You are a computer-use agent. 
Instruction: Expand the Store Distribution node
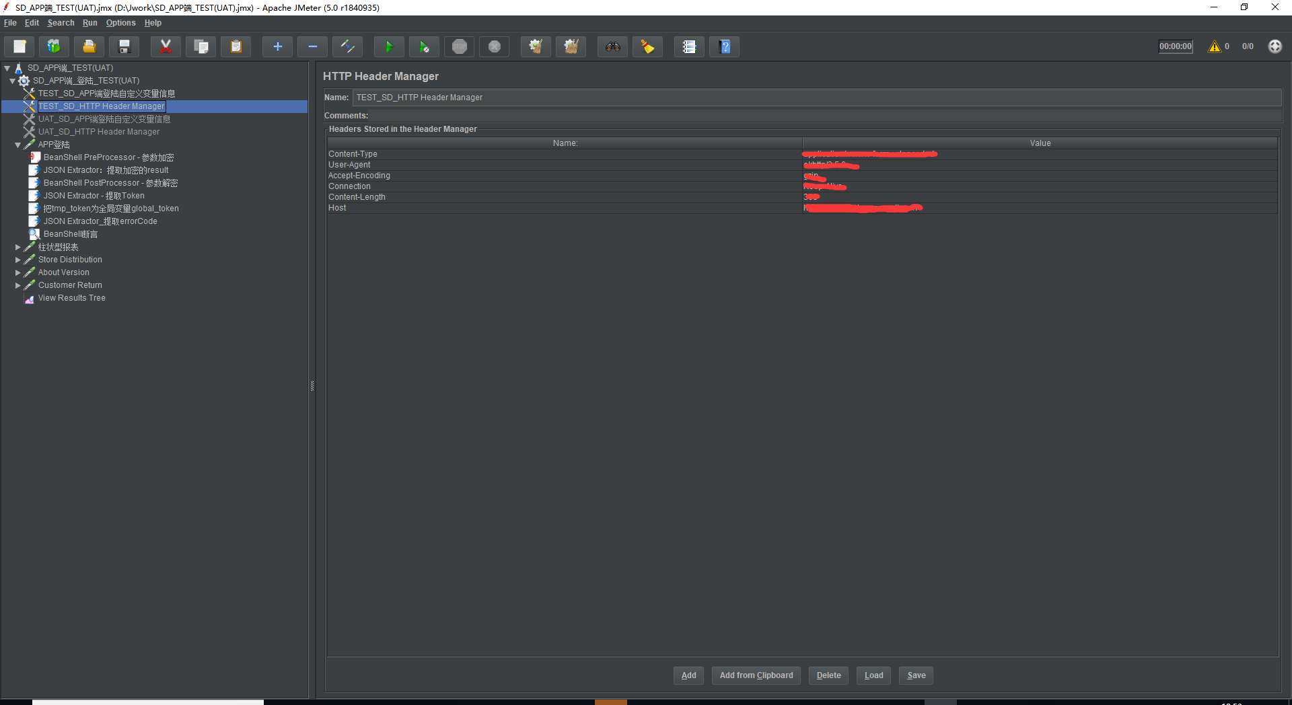click(x=18, y=260)
